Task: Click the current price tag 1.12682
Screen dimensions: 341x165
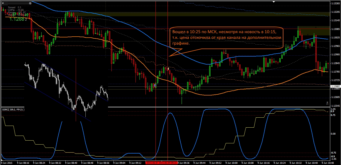Action: (335, 86)
